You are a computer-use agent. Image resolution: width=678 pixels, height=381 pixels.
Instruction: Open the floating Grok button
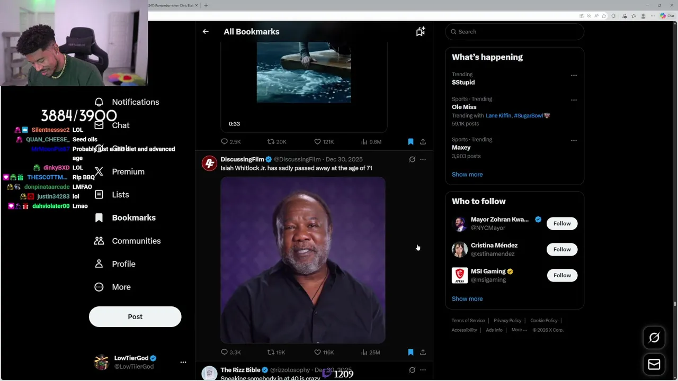654,338
